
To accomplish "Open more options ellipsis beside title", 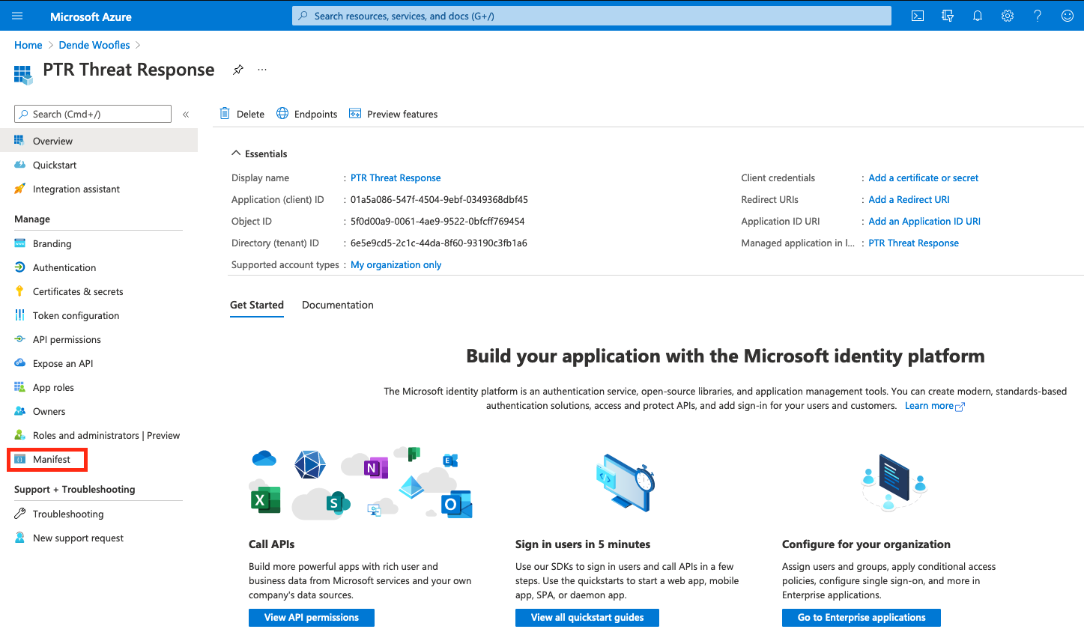I will [x=262, y=70].
